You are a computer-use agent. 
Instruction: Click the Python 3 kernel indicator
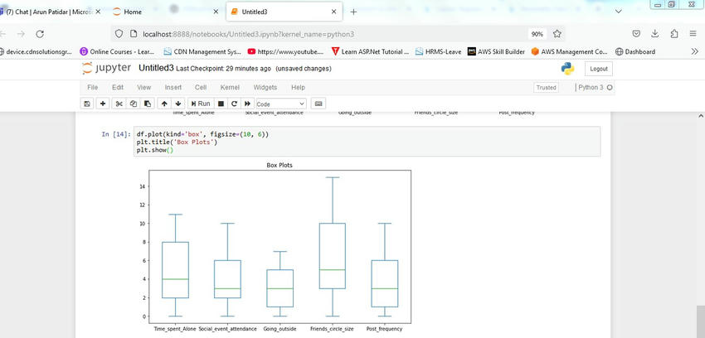(595, 88)
